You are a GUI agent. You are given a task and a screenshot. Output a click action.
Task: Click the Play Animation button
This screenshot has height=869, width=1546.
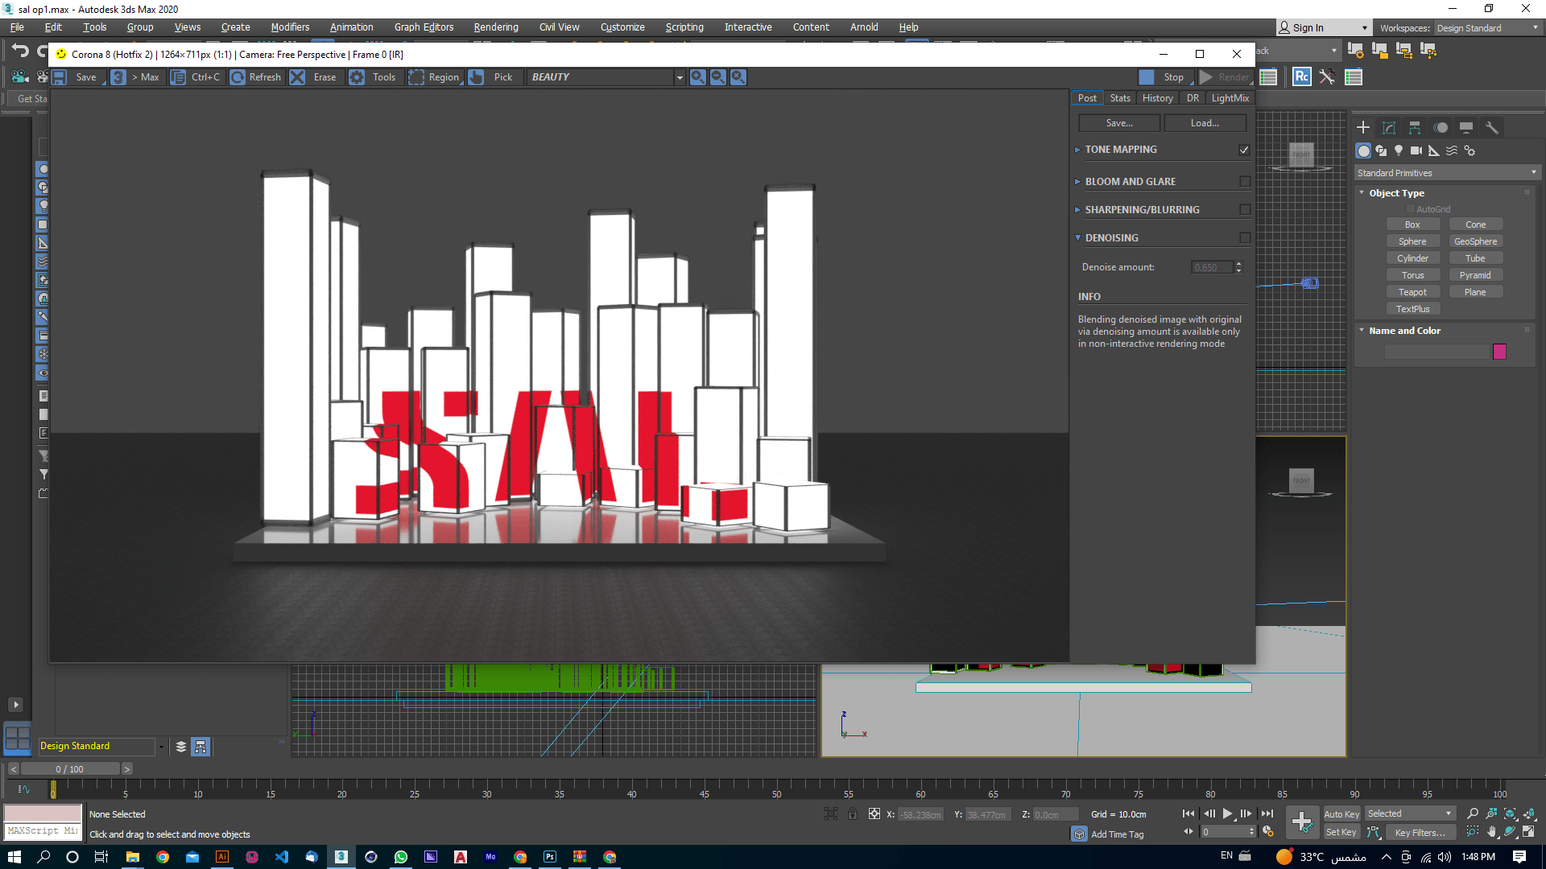(x=1227, y=814)
